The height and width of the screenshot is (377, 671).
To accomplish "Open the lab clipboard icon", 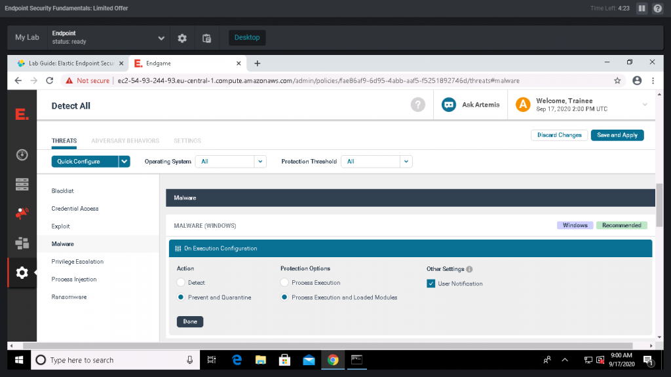I will pos(206,37).
